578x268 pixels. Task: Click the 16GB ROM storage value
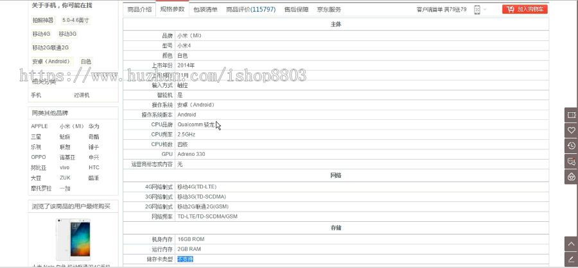[x=191, y=239]
